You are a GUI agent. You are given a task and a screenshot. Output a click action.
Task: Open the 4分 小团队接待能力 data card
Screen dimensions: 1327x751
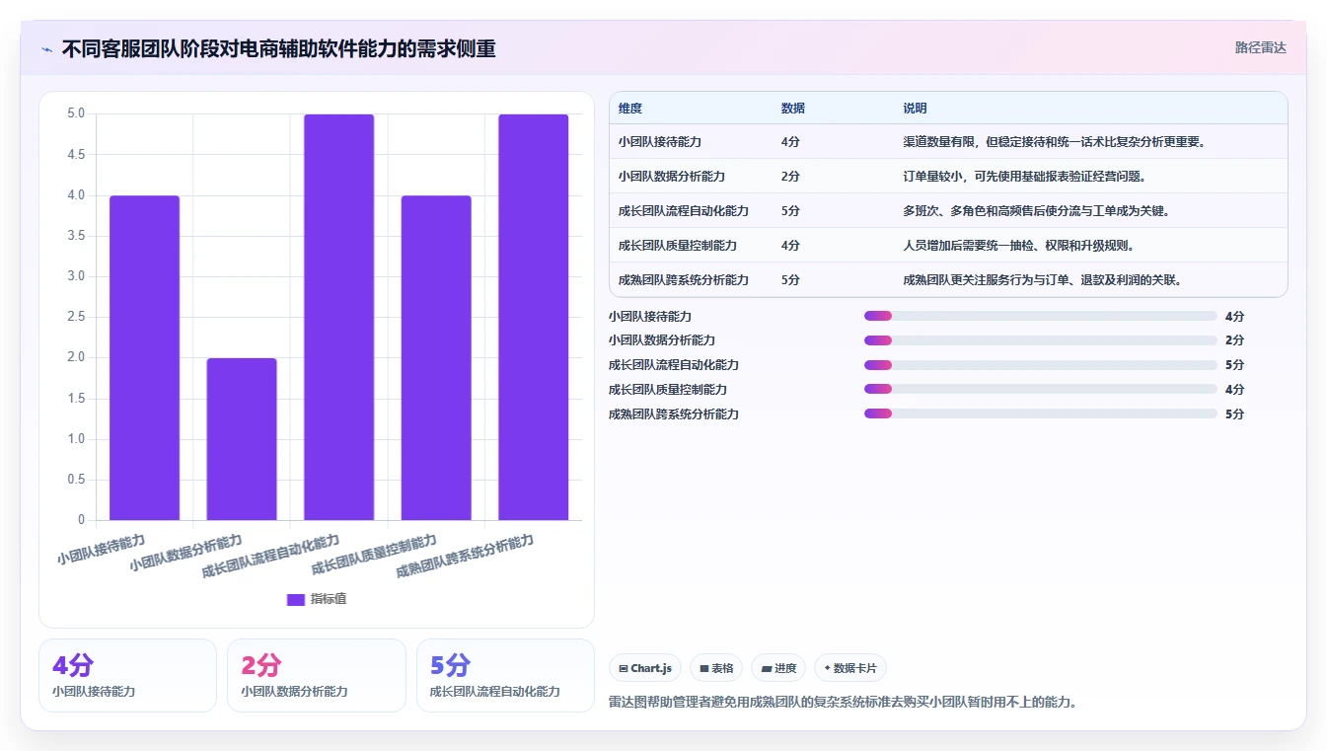127,675
